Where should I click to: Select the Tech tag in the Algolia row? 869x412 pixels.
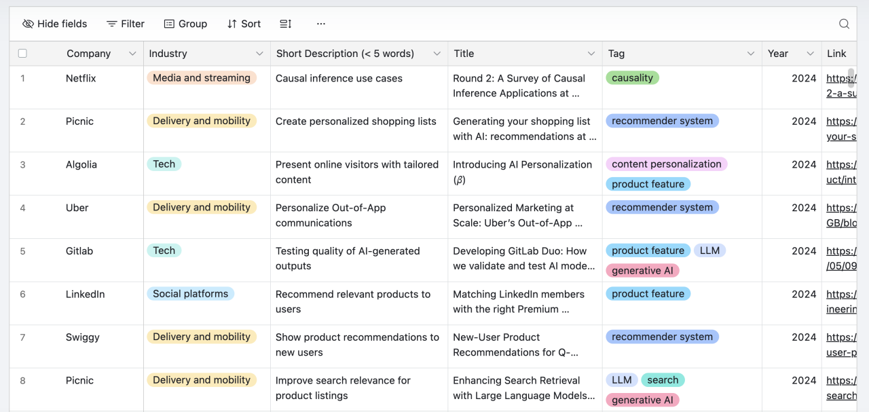point(164,164)
